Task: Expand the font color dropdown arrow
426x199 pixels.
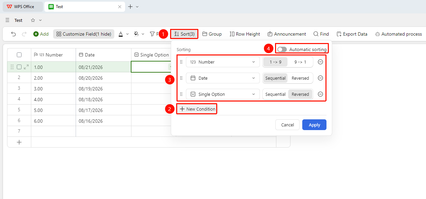Action: [127, 34]
